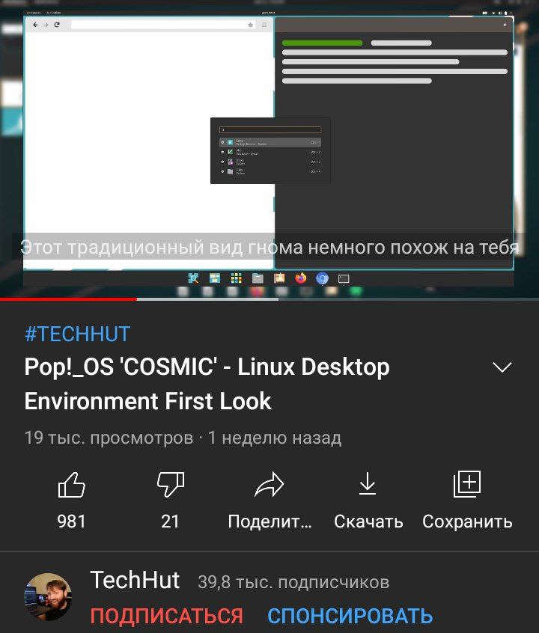
Task: Download the video via Скачать icon
Action: 368,483
